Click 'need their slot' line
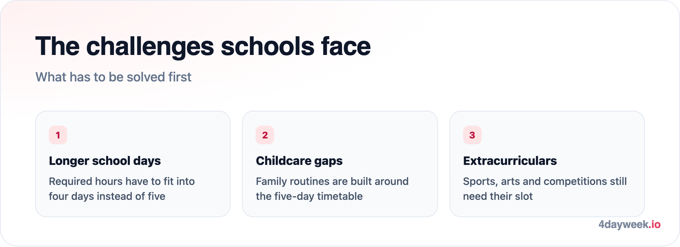The height and width of the screenshot is (247, 680). [498, 196]
